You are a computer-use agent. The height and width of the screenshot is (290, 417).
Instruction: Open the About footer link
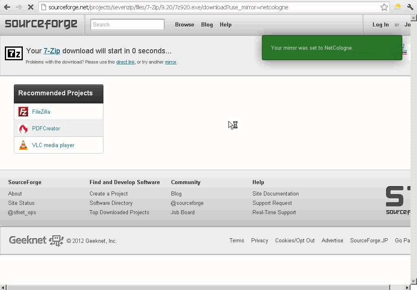[15, 194]
